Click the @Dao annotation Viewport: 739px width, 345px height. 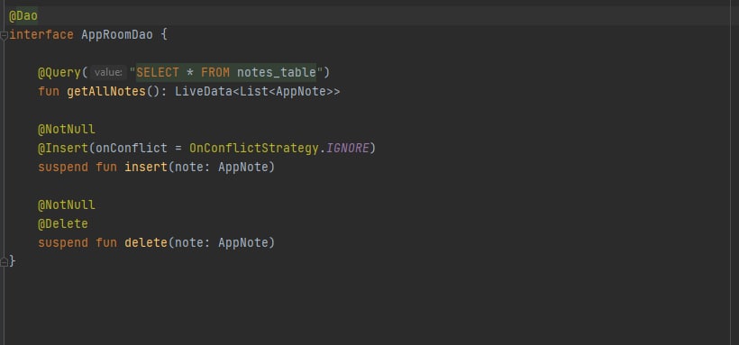[x=23, y=15]
